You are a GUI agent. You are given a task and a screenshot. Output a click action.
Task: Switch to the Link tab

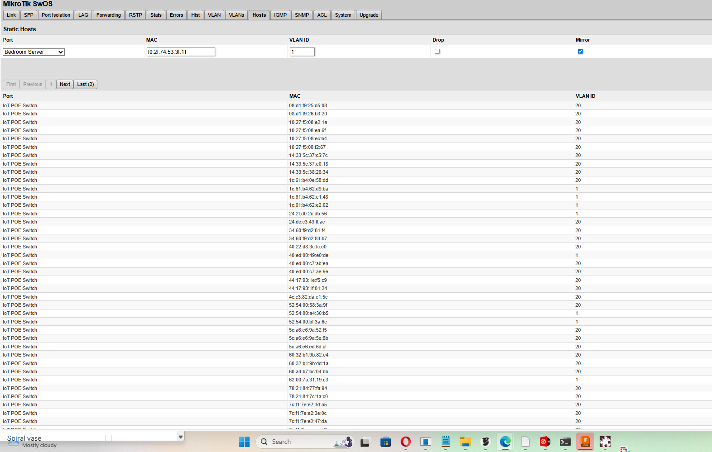[11, 15]
